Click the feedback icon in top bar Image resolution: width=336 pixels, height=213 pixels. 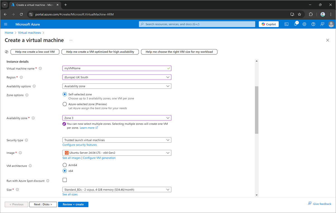[x=322, y=24]
